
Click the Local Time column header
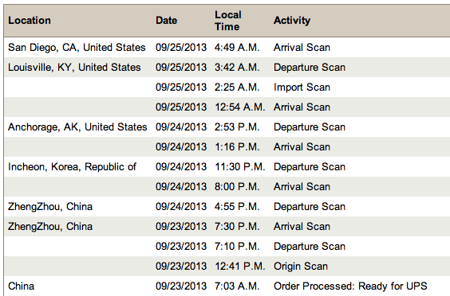[x=228, y=21]
